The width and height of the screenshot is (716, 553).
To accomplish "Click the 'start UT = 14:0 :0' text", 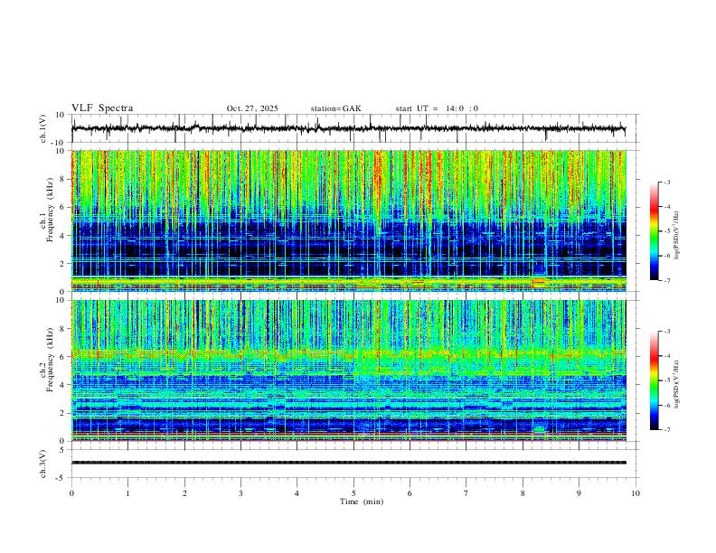I will pos(437,108).
